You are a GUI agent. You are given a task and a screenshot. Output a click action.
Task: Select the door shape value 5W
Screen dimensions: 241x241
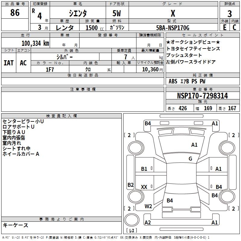click(x=117, y=13)
